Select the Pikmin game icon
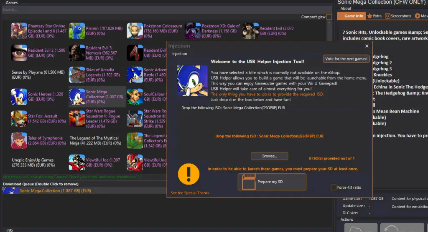Image resolution: width=428 pixels, height=232 pixels. [x=77, y=31]
